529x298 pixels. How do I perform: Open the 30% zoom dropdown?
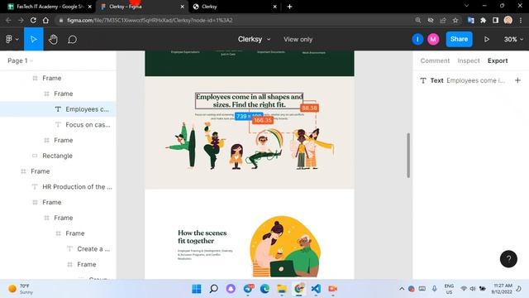point(513,39)
